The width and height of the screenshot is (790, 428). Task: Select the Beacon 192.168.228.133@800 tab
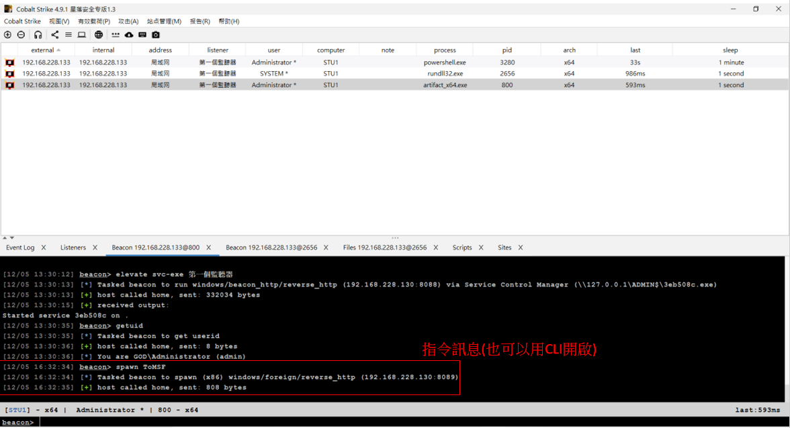156,248
